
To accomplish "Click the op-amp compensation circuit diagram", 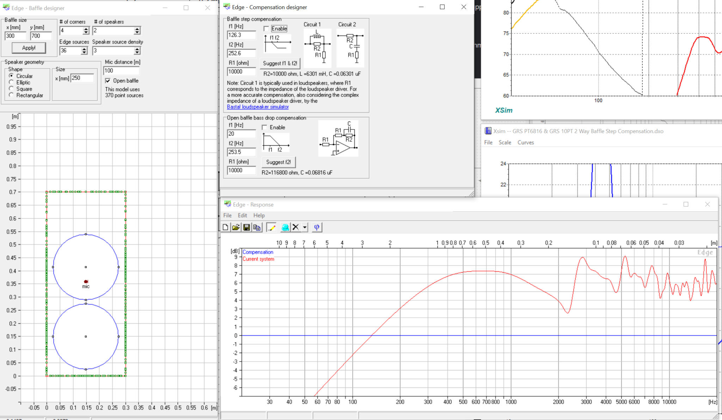I will pyautogui.click(x=338, y=138).
